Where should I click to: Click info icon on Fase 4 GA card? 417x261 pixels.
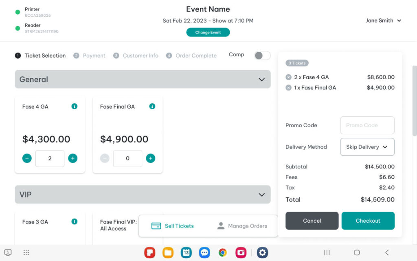pyautogui.click(x=75, y=106)
